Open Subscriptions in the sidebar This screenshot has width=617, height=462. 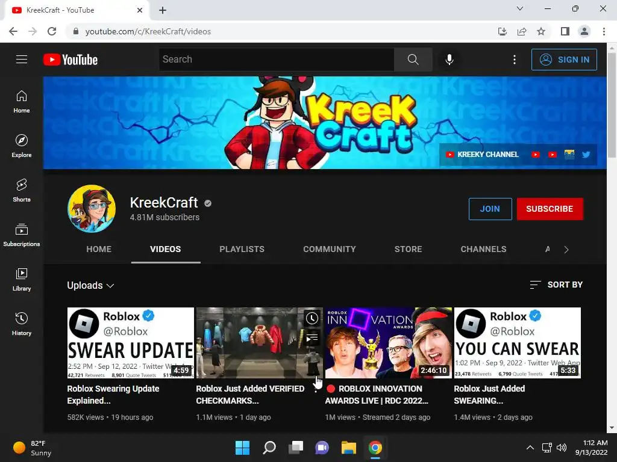click(x=22, y=235)
